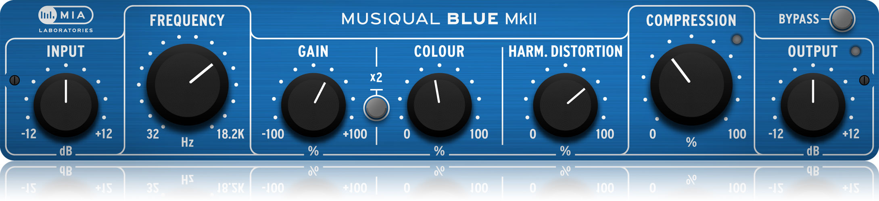879x201 pixels.
Task: Click the Colour knob
Action: 439,105
